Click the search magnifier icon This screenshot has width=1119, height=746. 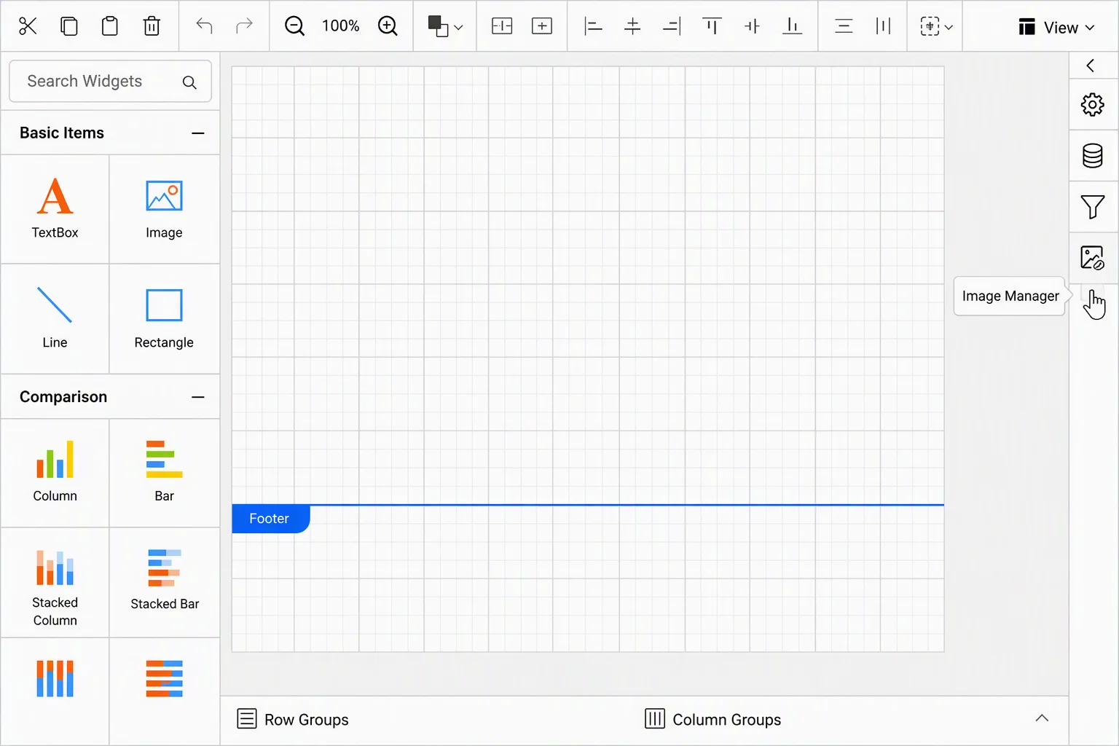(x=189, y=82)
